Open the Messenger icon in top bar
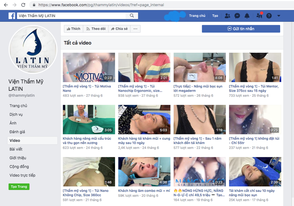 pos(237,16)
